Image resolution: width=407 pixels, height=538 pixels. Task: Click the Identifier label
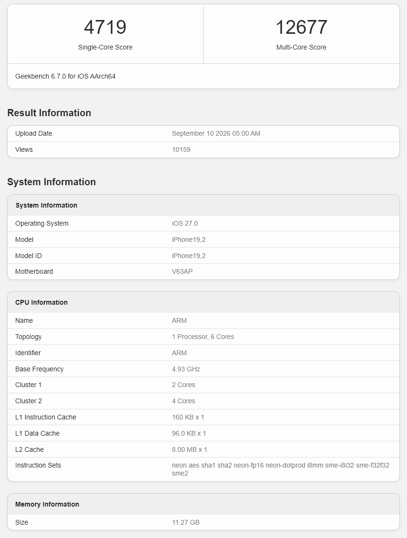click(x=28, y=353)
